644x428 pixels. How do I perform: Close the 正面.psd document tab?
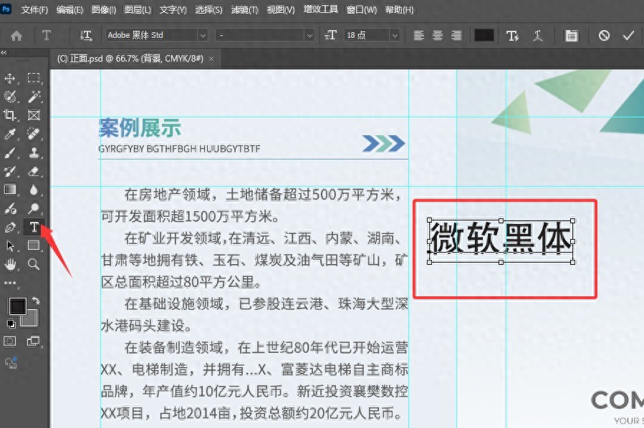click(211, 59)
